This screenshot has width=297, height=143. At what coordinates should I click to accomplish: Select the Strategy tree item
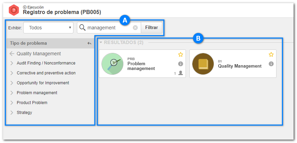(x=24, y=113)
